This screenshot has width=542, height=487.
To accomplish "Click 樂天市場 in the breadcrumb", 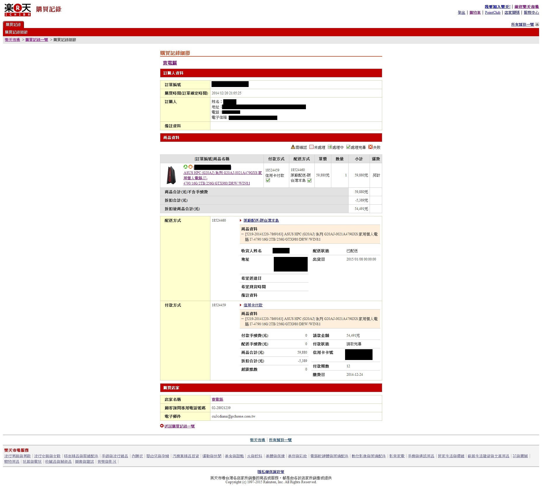I will [12, 40].
